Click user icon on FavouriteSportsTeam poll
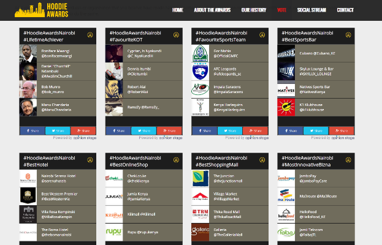 click(262, 35)
